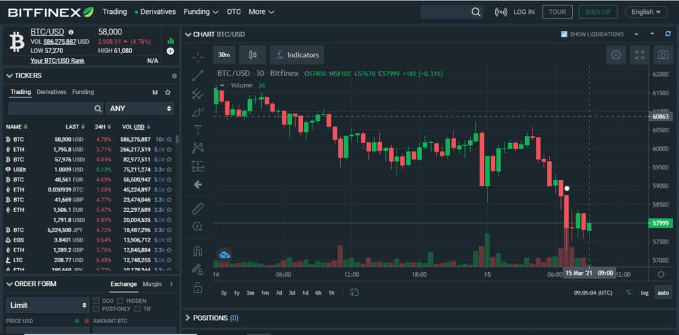Enable the HIDDEN order checkbox
This screenshot has width=679, height=335.
pos(121,301)
